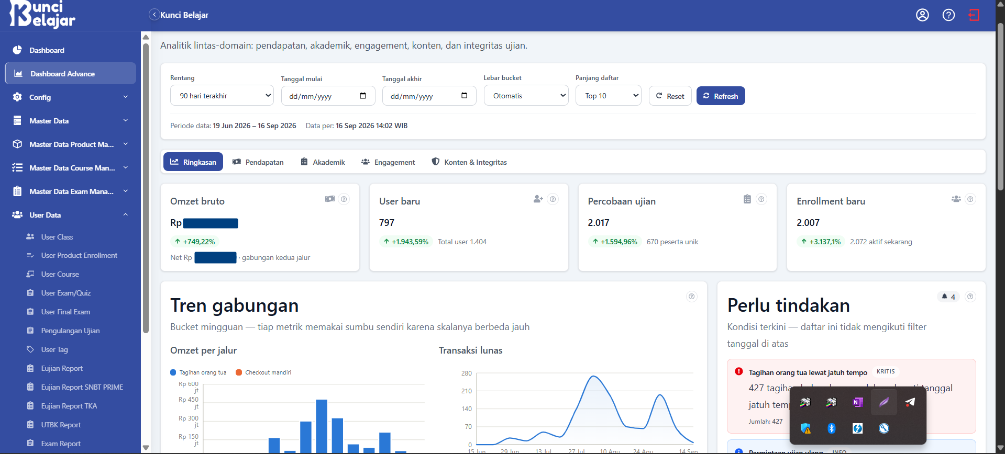The image size is (1005, 454).
Task: Open Eujian Report SNBT PRIME in sidebar
Action: (x=82, y=387)
